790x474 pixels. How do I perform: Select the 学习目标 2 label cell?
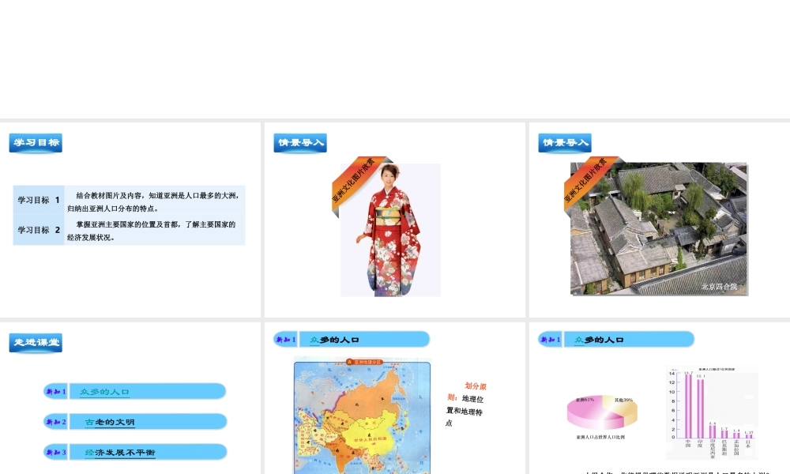[x=39, y=230]
